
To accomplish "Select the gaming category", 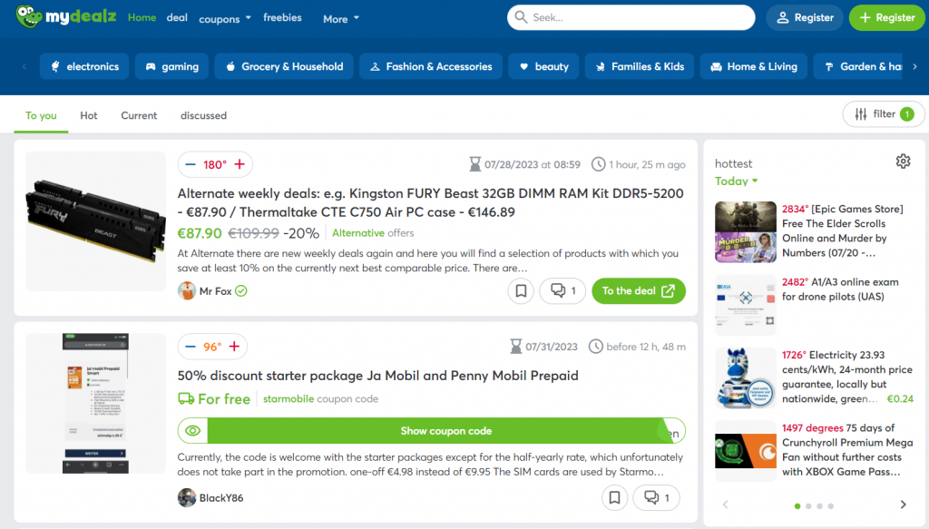I will tap(171, 66).
